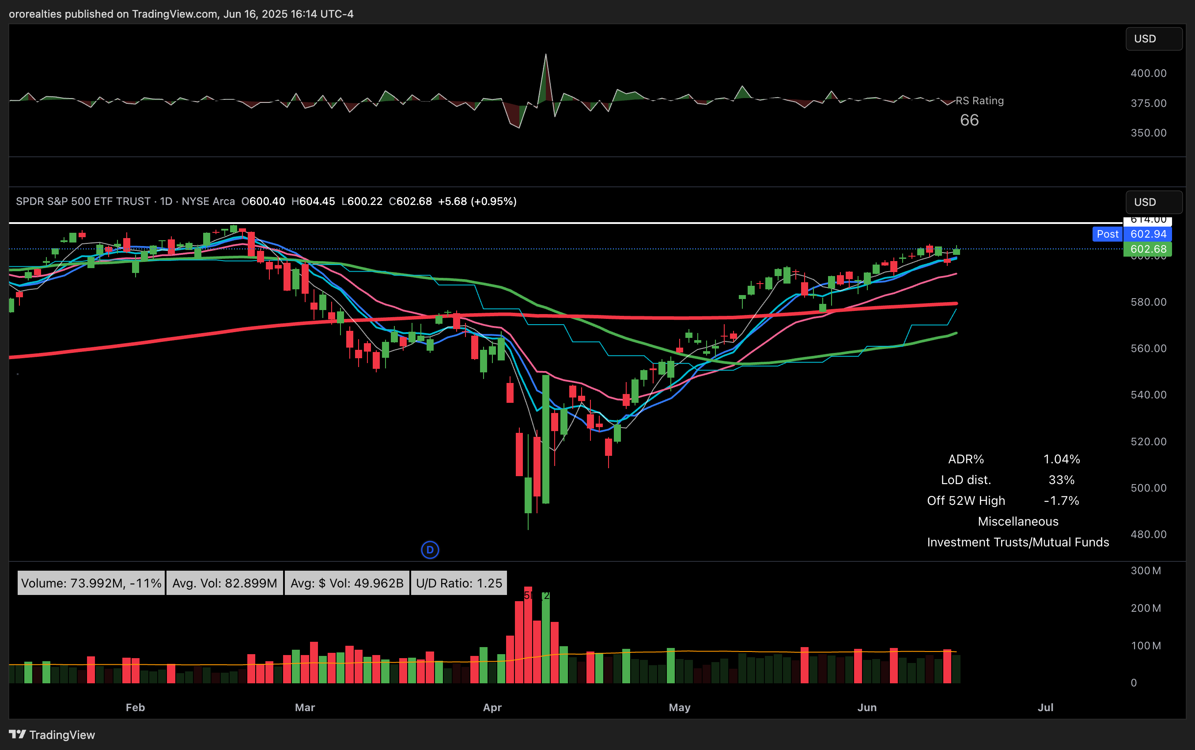Open the USD currency selector in price pane
1195x750 pixels.
(x=1153, y=202)
